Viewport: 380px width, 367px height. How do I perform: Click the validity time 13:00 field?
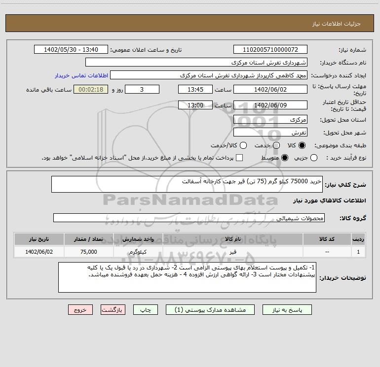click(195, 105)
